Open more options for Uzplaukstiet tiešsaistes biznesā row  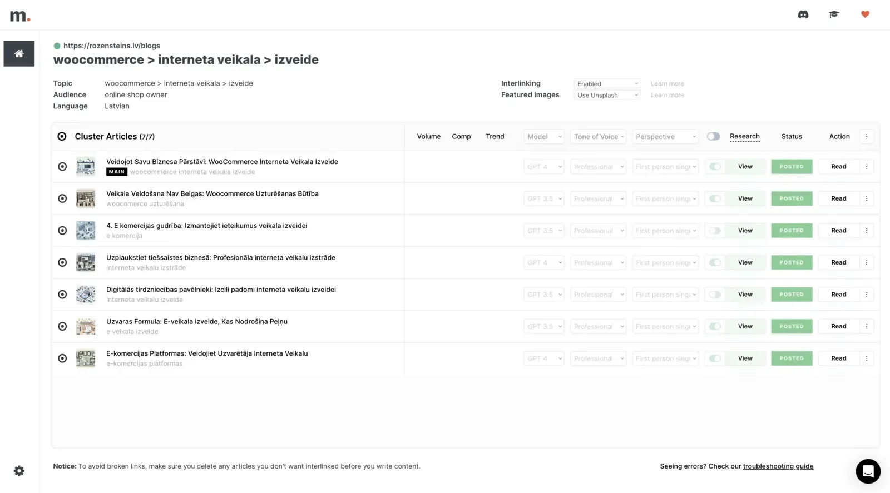[x=866, y=262]
